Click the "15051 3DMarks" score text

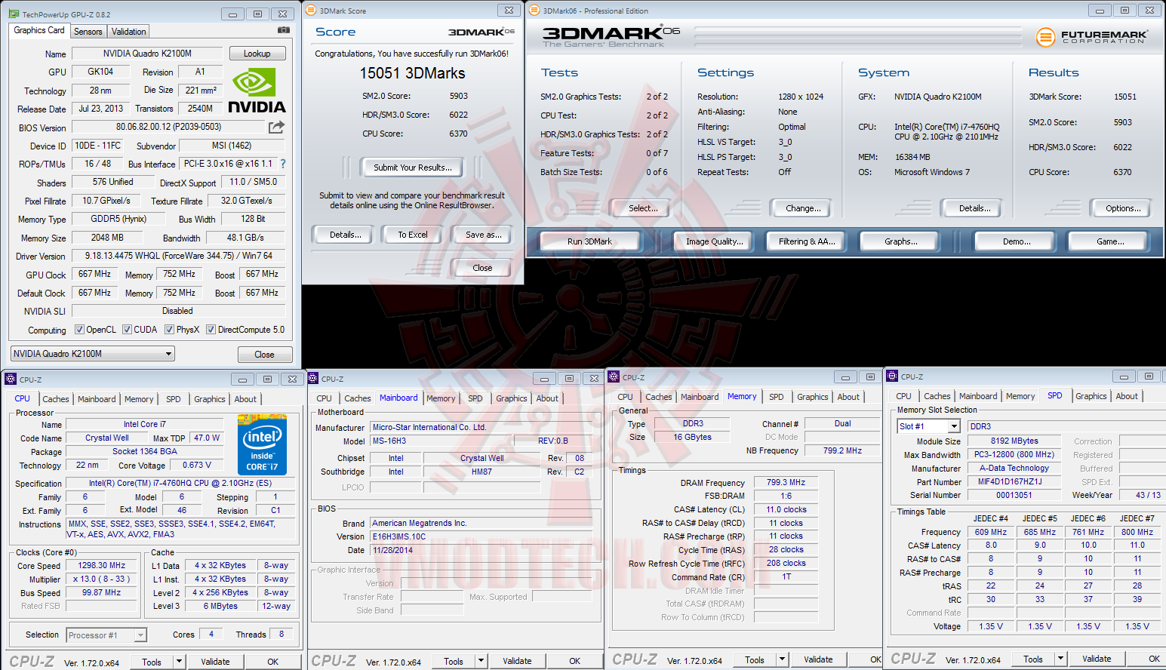coord(412,73)
